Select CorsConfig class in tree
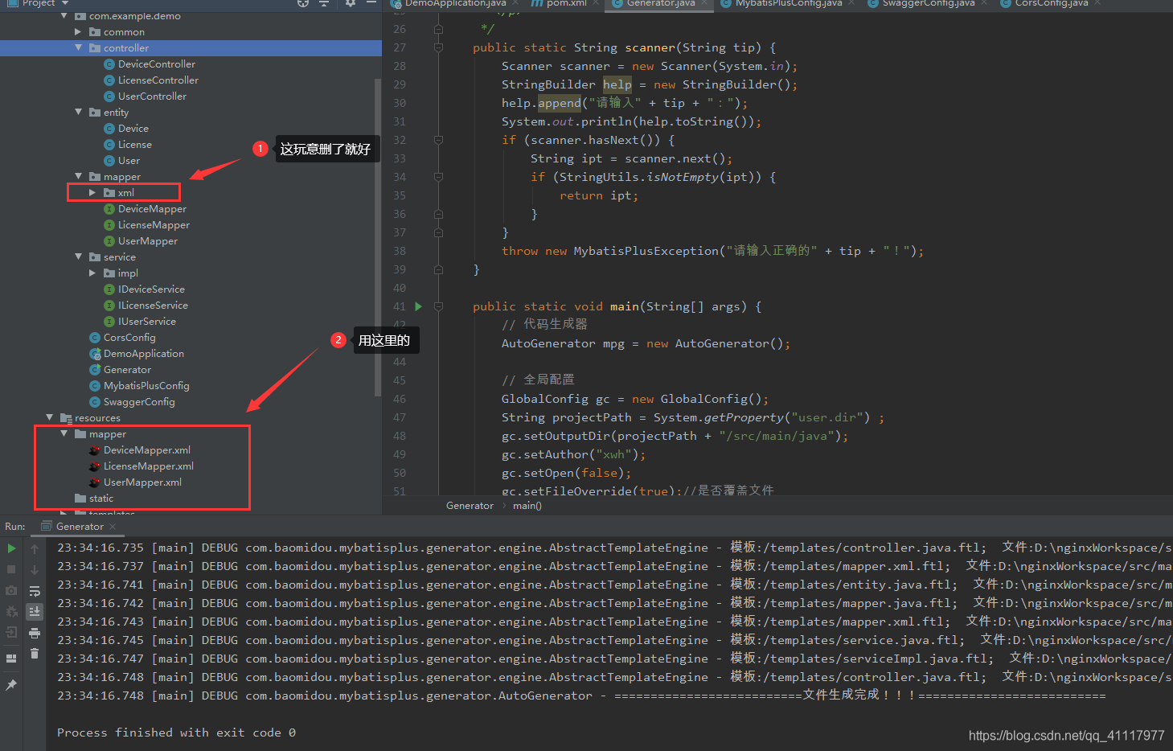 point(129,338)
